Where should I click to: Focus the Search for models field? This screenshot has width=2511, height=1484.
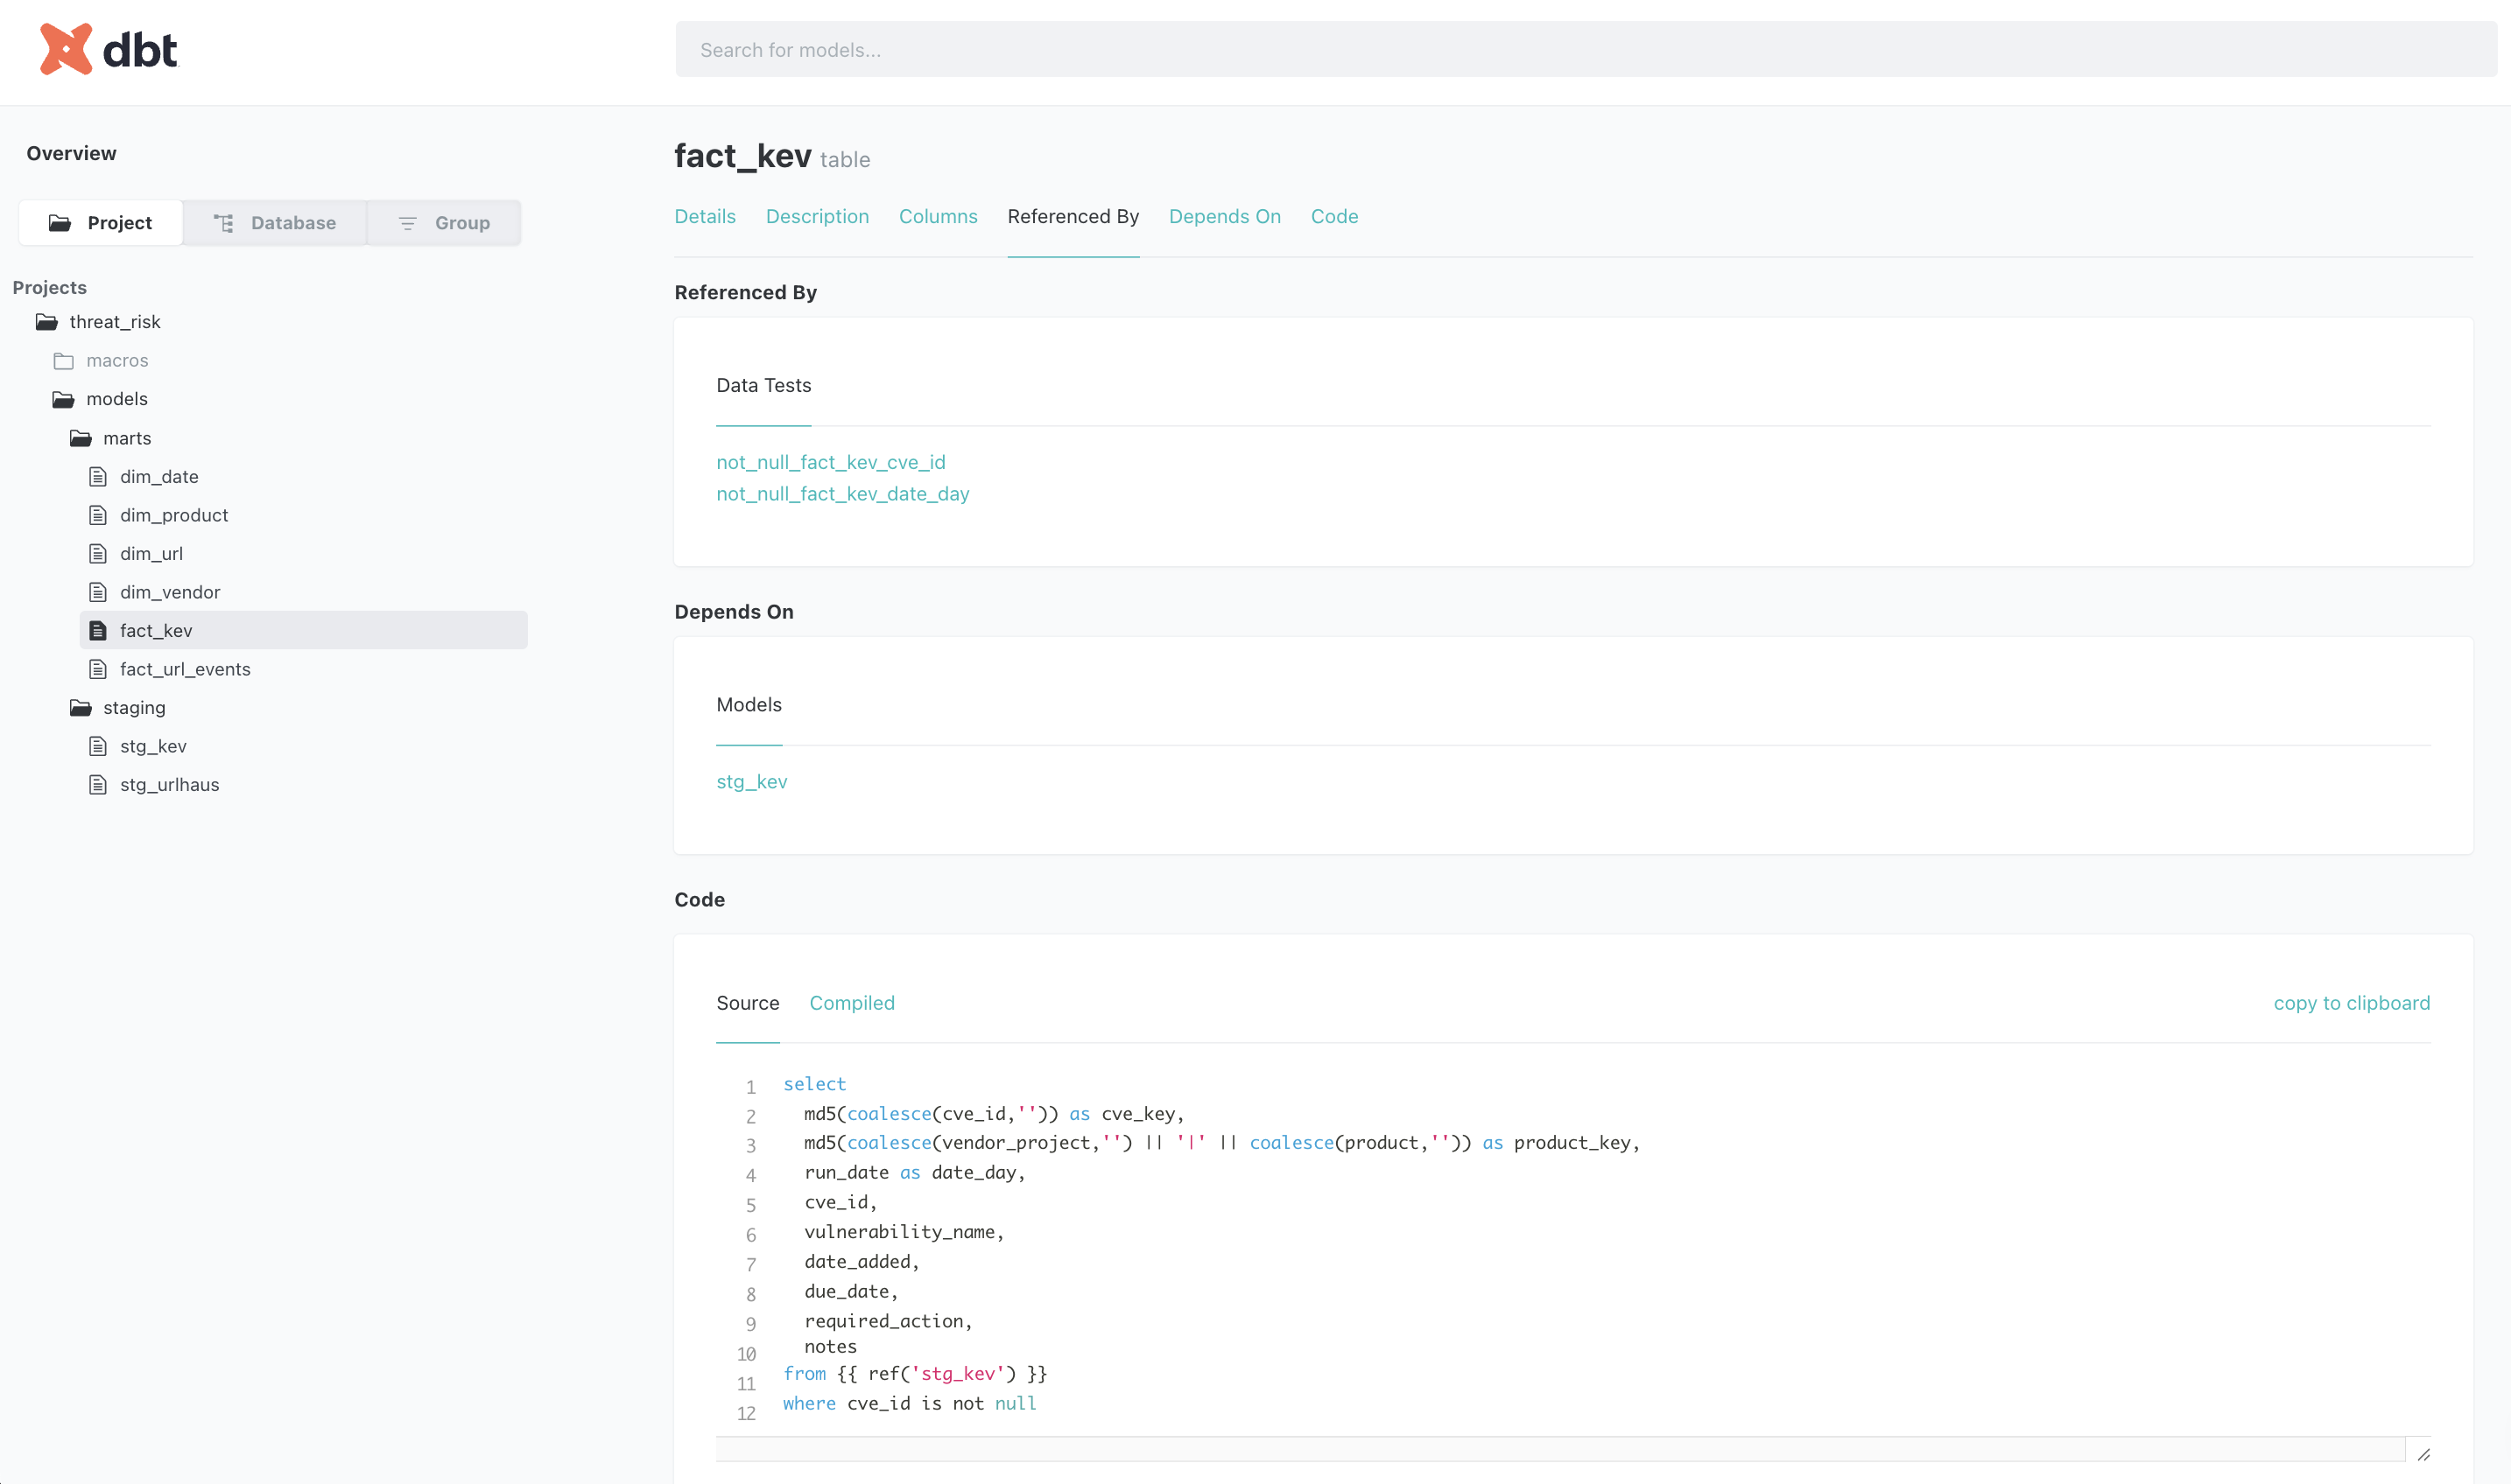(1586, 49)
